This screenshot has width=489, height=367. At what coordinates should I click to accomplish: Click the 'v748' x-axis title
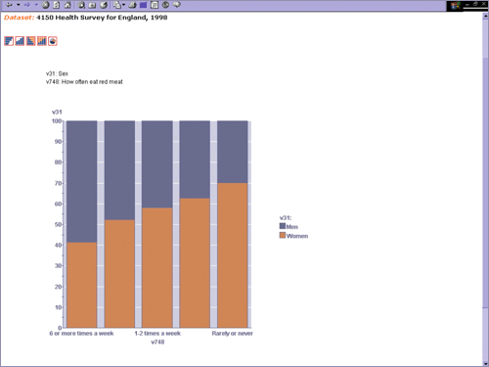[x=157, y=342]
